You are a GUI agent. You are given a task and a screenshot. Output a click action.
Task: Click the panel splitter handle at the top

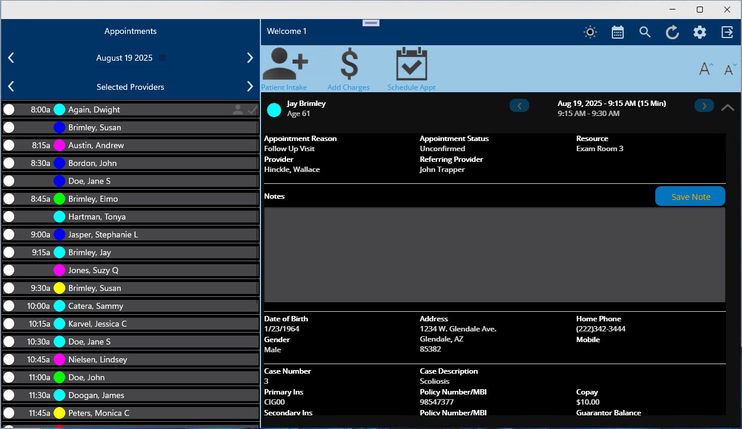371,23
